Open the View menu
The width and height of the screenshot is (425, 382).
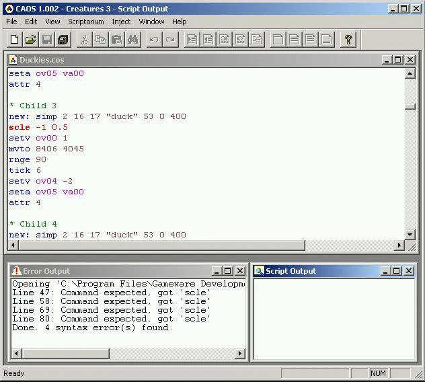tap(52, 22)
